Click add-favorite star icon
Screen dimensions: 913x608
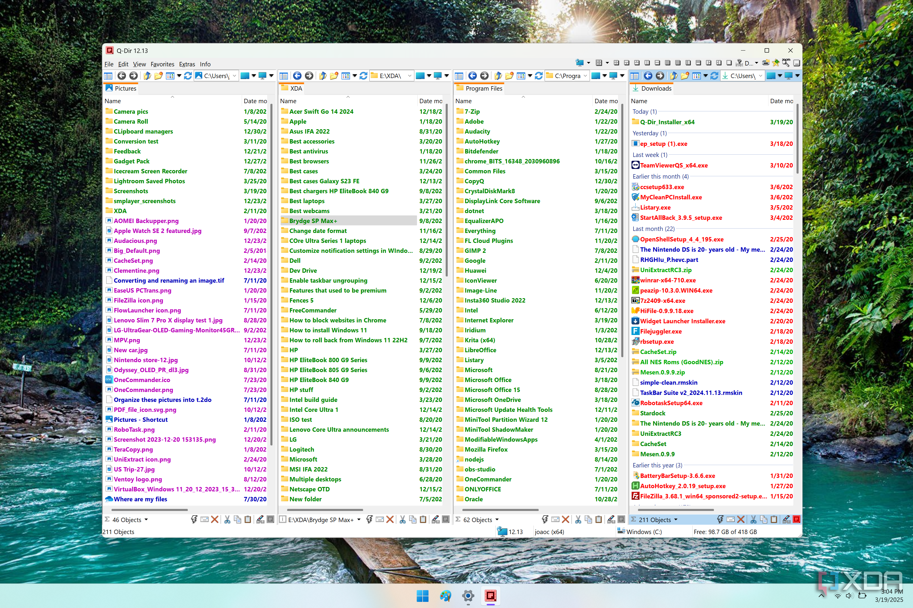point(775,63)
